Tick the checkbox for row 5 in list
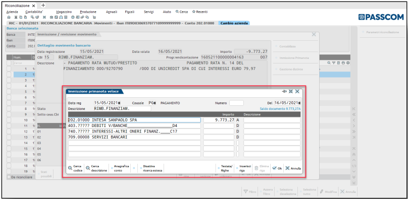 click(9, 91)
